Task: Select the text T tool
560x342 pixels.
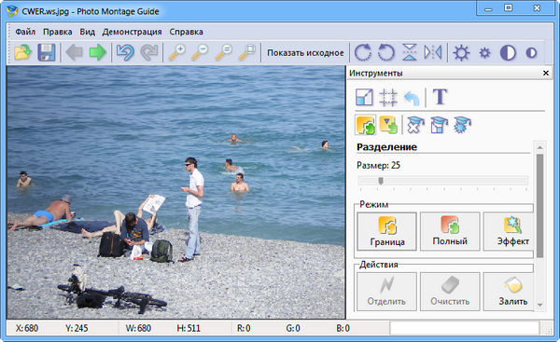Action: 440,97
